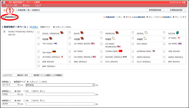Screen dimensions: 189x108
Task: Click the US flag beside US-MARC SERIALS
Action: 94,57
